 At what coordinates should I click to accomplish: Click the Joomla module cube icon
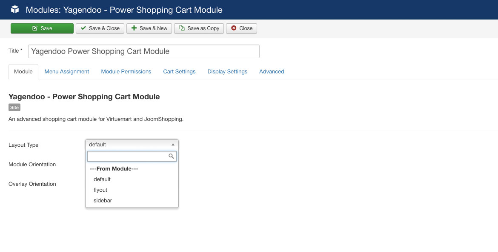[15, 9]
